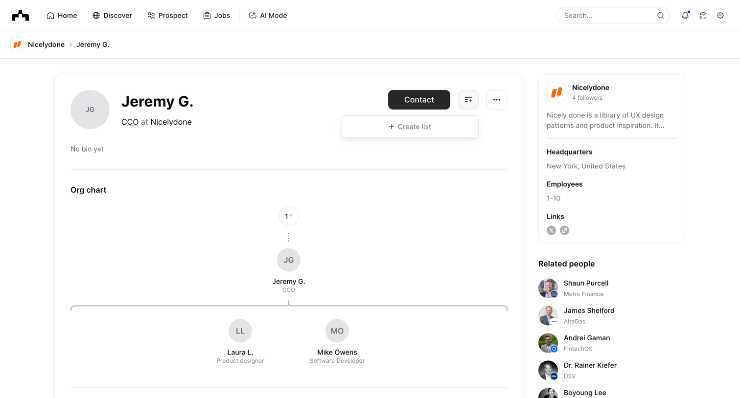Switch to AI Mode
The width and height of the screenshot is (740, 398).
pyautogui.click(x=268, y=16)
